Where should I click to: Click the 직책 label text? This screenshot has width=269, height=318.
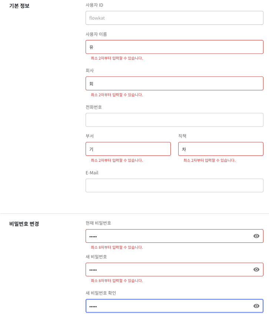[x=182, y=136]
